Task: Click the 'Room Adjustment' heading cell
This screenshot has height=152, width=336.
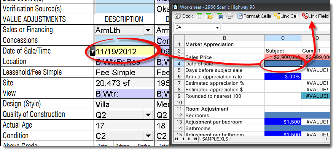Action: tap(225, 109)
